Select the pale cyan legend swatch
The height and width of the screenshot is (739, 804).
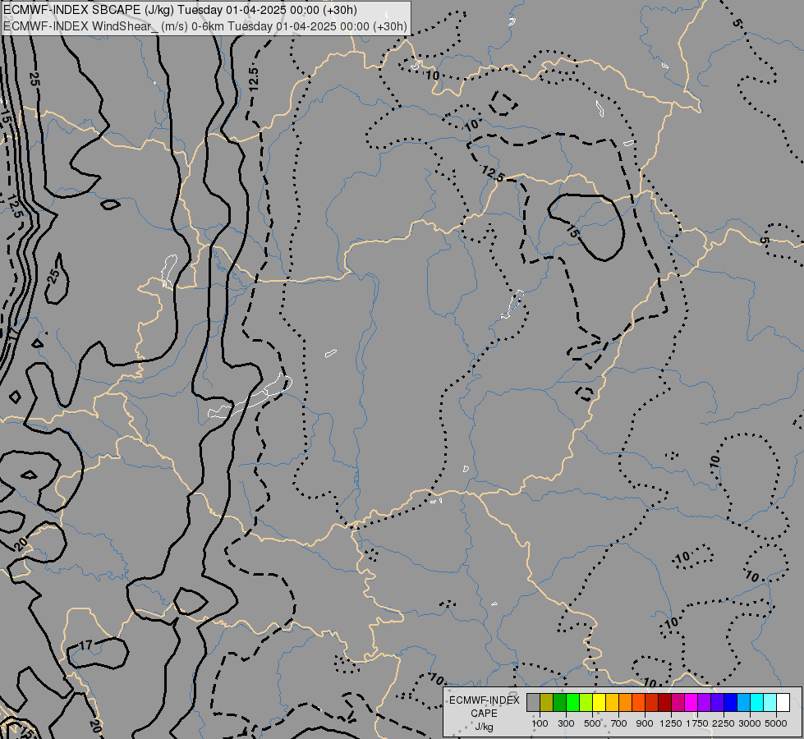[770, 702]
